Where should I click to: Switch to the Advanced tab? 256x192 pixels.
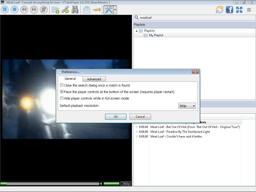coord(94,79)
